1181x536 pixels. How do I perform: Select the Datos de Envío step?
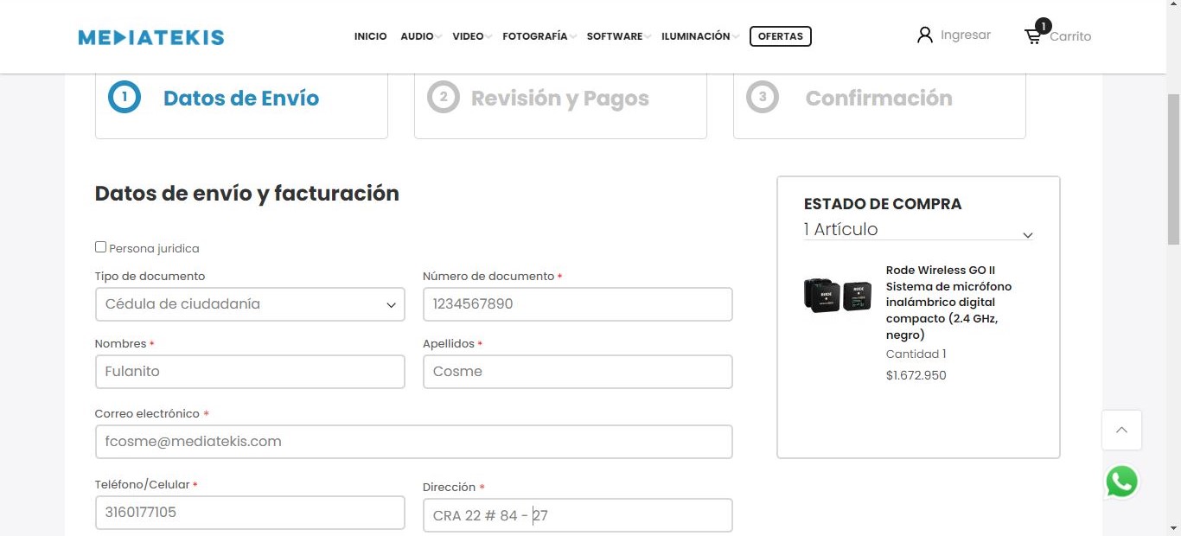[241, 99]
